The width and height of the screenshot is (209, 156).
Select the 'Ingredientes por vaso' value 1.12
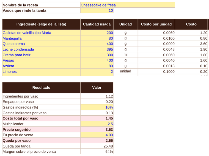(97, 96)
